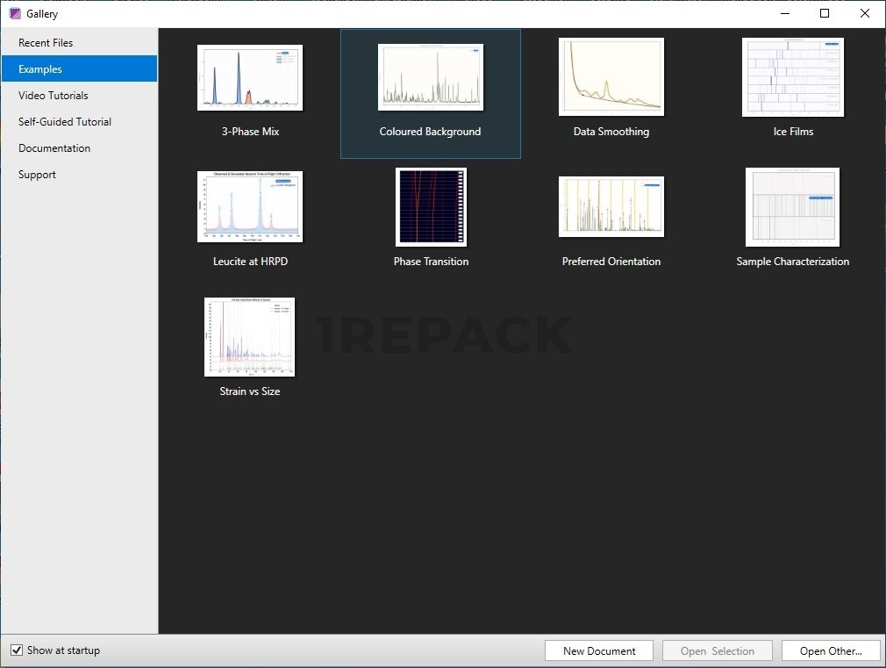This screenshot has height=668, width=886.
Task: Open the Strain vs Size thumbnail
Action: point(249,337)
